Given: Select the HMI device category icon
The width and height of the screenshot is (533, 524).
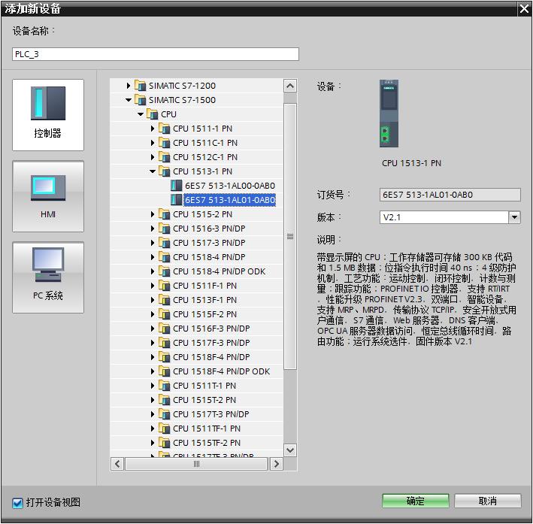Looking at the screenshot, I should (x=48, y=196).
